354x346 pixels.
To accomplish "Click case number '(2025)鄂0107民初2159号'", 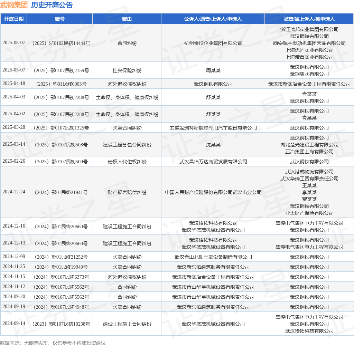I will tap(61, 70).
